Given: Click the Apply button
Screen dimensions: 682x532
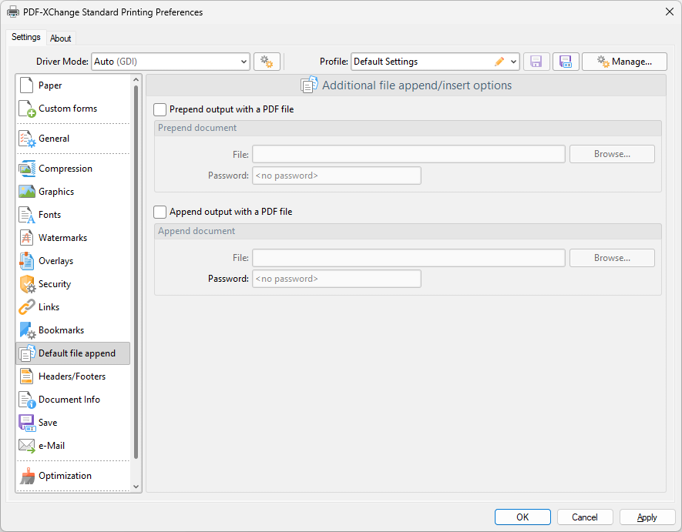Looking at the screenshot, I should (647, 517).
